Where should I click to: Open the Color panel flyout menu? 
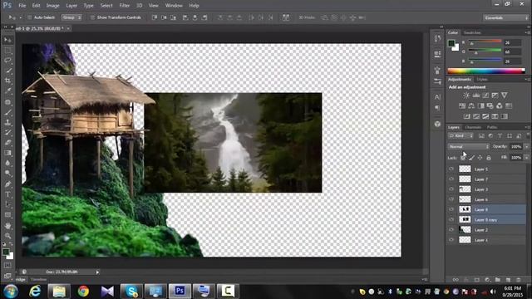(x=527, y=33)
